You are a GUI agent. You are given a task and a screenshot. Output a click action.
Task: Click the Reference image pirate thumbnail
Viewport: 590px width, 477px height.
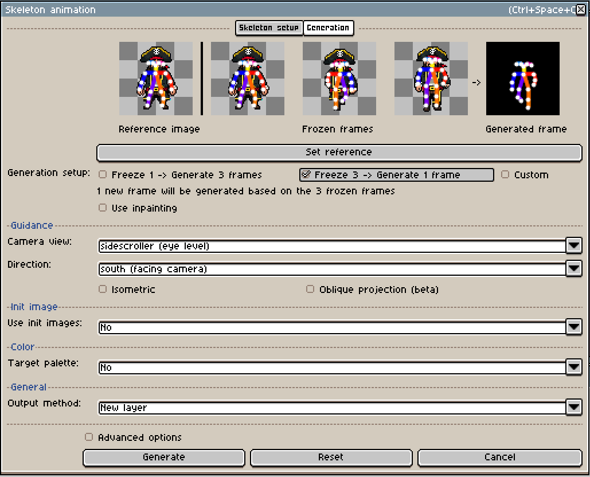pos(156,79)
